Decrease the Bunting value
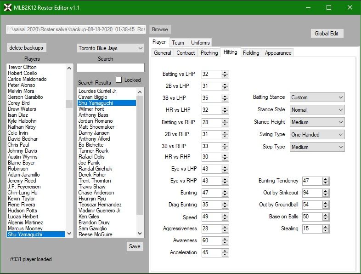The height and width of the screenshot is (274, 361). point(225,195)
